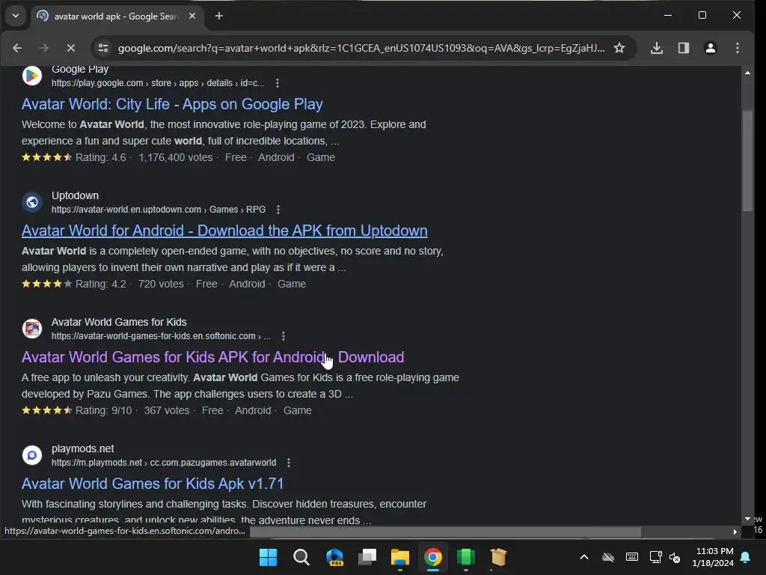Open more options for Uptodown result

click(278, 210)
